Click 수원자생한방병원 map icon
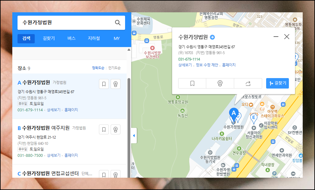 tap(223, 165)
